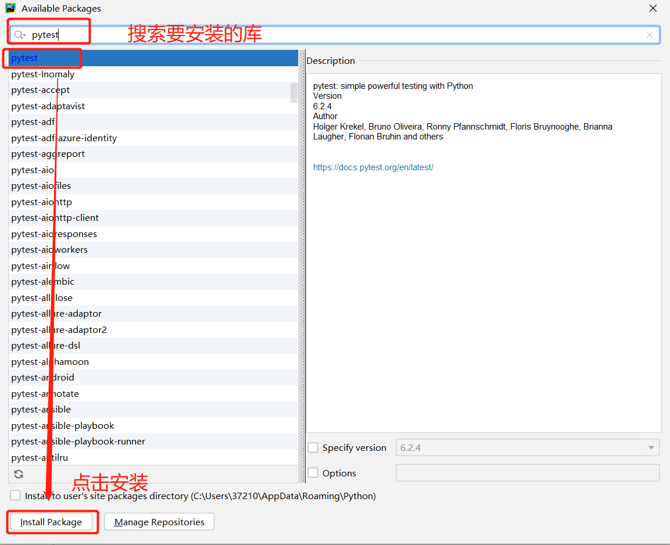Select pytest-alphamoon package
The height and width of the screenshot is (545, 670).
tap(153, 362)
